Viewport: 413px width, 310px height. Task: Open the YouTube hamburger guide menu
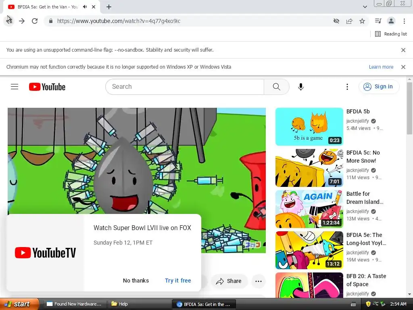15,86
